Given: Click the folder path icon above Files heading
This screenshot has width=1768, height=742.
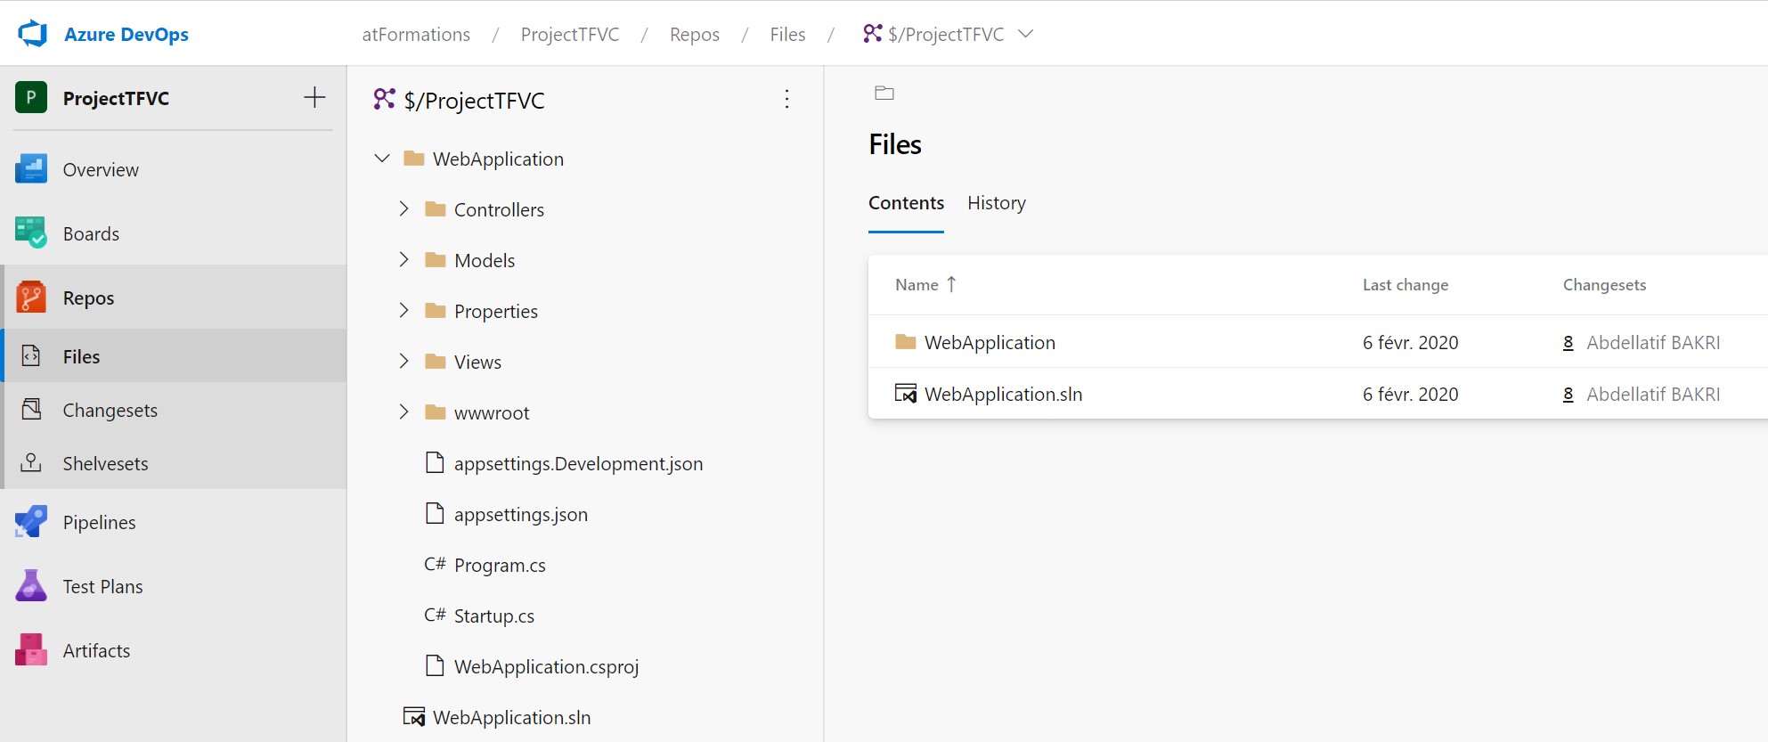Looking at the screenshot, I should [x=884, y=93].
